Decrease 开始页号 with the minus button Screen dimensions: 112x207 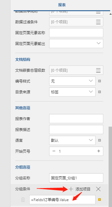pyautogui.click(x=54, y=151)
